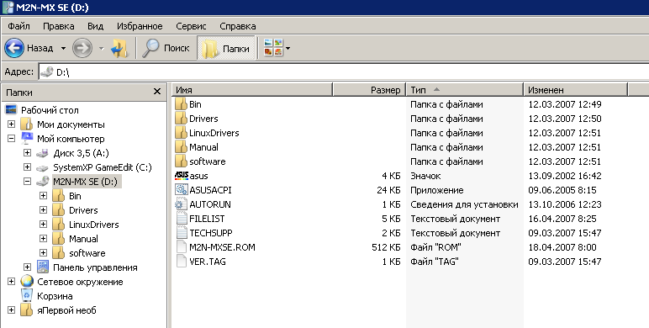Collapse M2N-MX SE (D:) node
649x328 pixels.
pyautogui.click(x=27, y=182)
